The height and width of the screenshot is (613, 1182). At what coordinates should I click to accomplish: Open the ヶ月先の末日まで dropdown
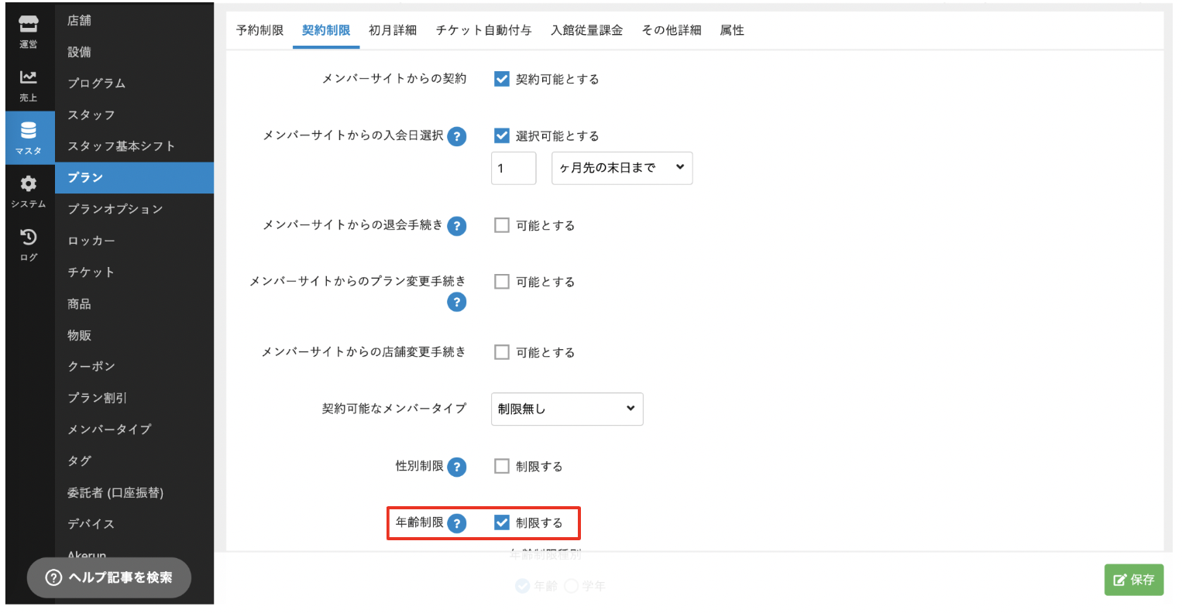click(621, 168)
